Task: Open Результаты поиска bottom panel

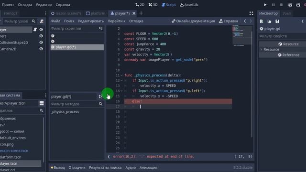Action: tap(105, 168)
